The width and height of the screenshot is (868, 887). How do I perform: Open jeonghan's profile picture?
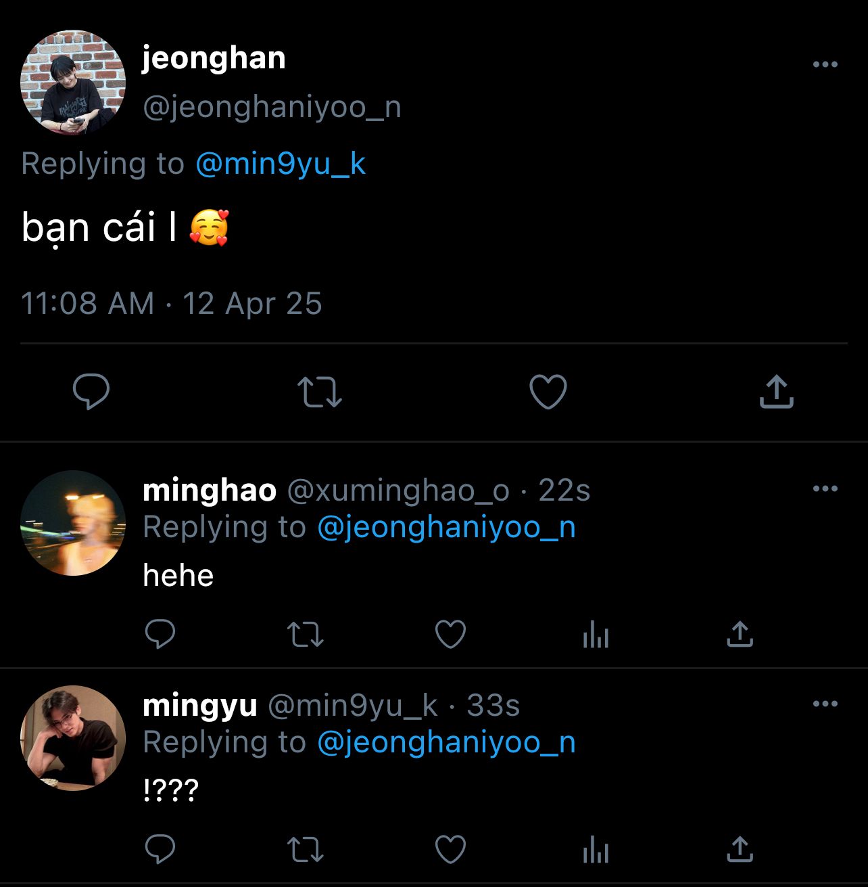pos(73,83)
